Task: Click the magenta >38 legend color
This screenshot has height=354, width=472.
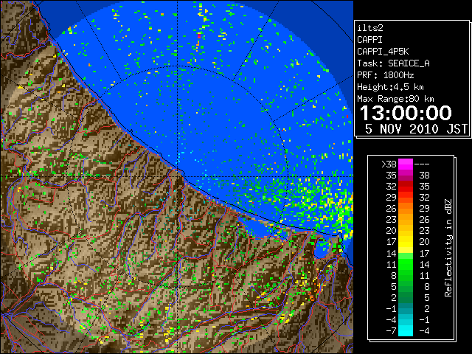Action: pyautogui.click(x=406, y=164)
